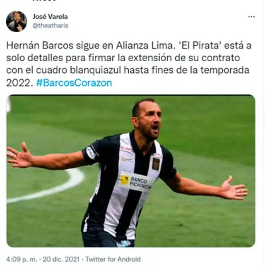265x265 pixels.
Task: Click the José Varela display name
Action: (x=50, y=17)
